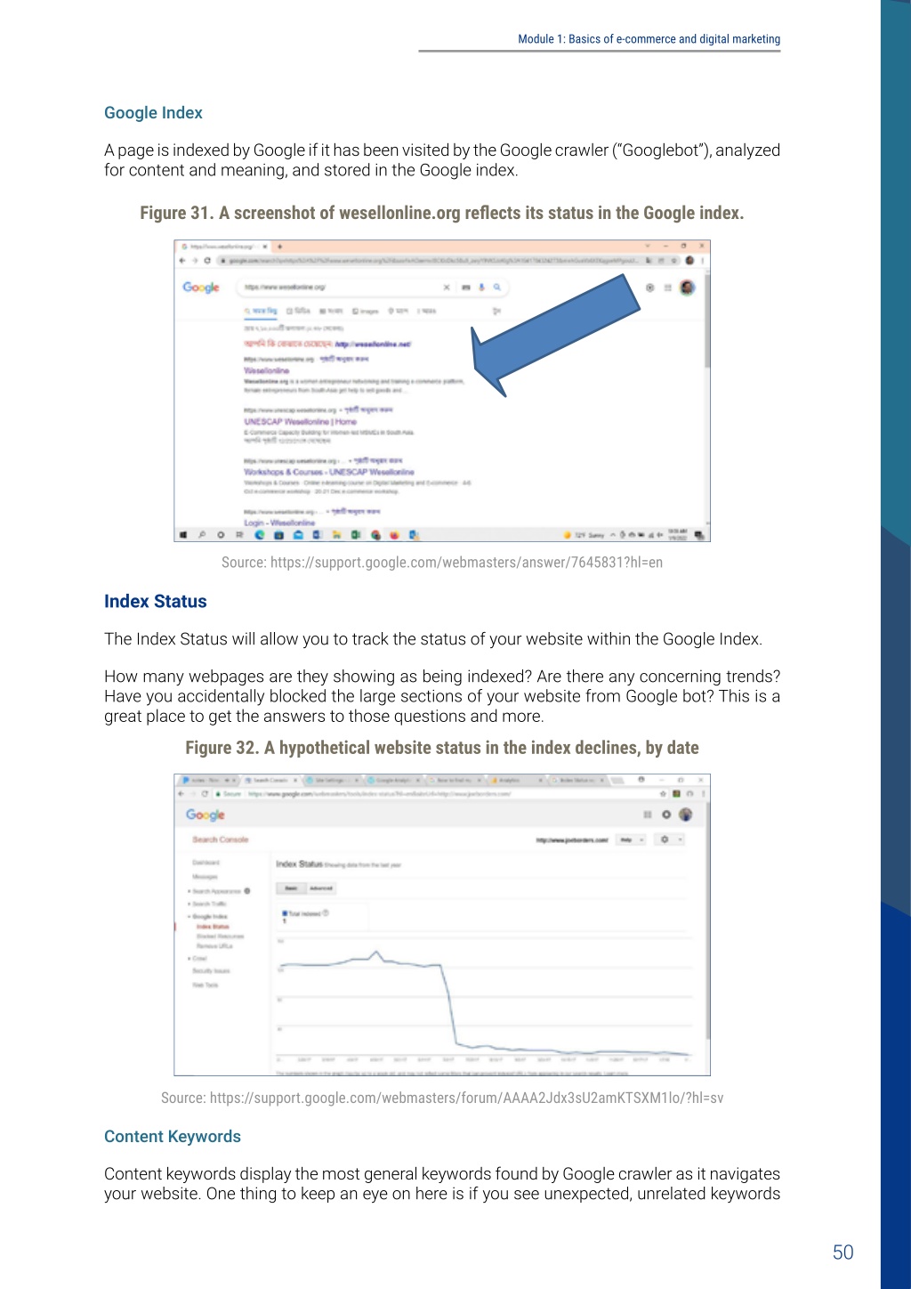911x1289 pixels.
Task: Click the 'Google Index' section heading
Action: click(x=153, y=113)
